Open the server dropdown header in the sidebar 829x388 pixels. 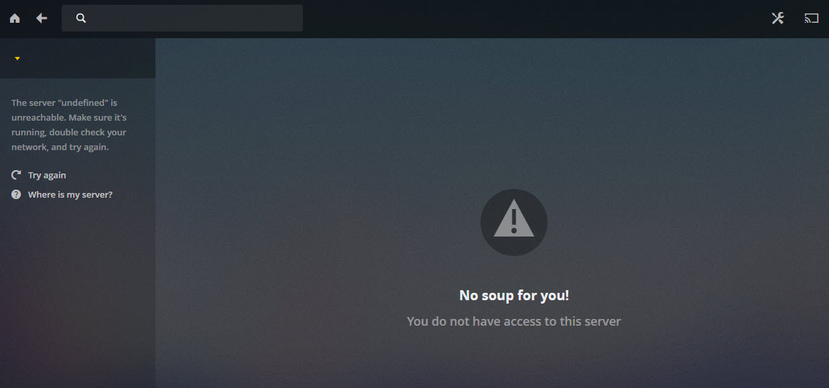click(x=78, y=58)
